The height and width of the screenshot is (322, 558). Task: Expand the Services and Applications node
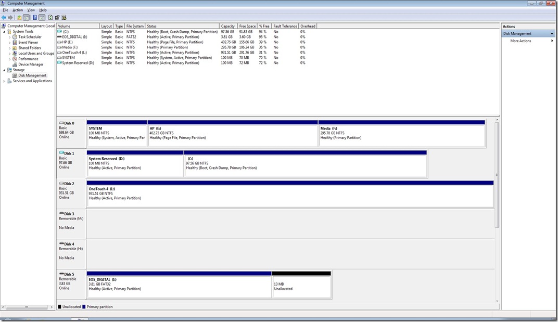[x=4, y=81]
